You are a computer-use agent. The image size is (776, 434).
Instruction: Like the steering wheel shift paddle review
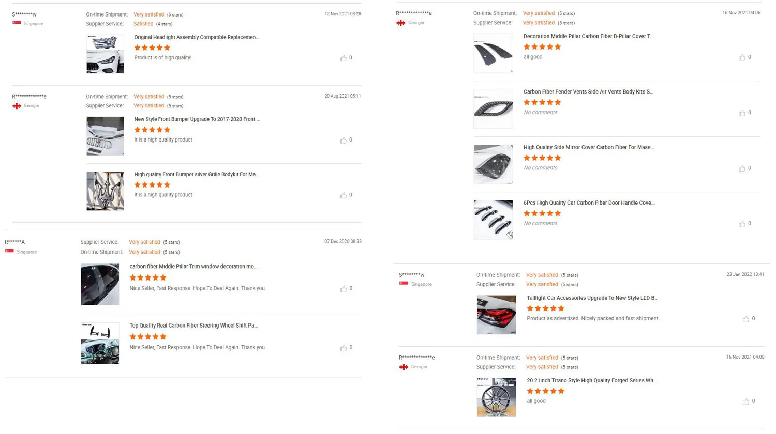point(343,348)
